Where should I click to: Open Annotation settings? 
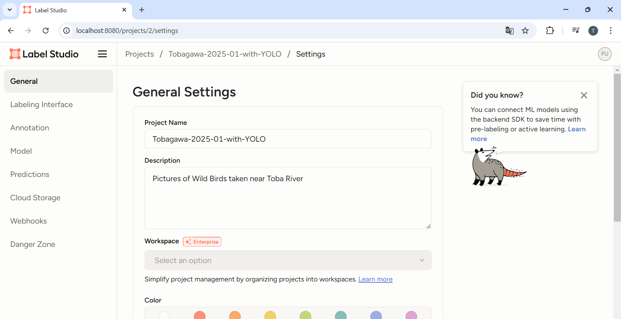tap(59, 128)
